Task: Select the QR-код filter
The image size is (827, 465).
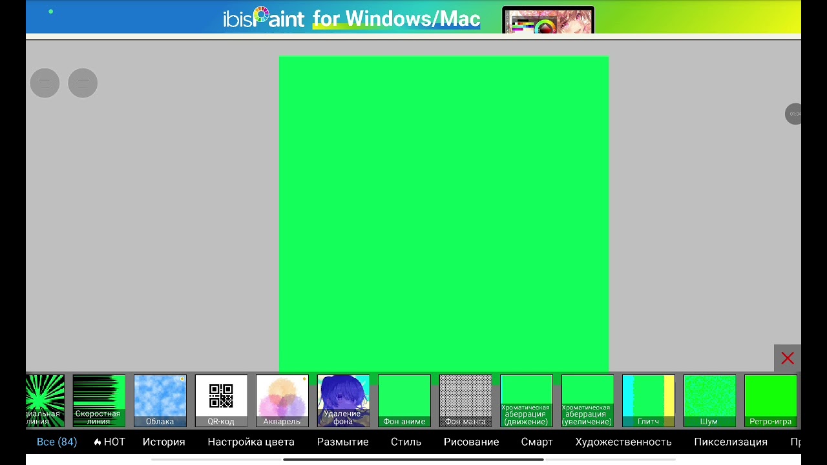Action: (x=221, y=401)
